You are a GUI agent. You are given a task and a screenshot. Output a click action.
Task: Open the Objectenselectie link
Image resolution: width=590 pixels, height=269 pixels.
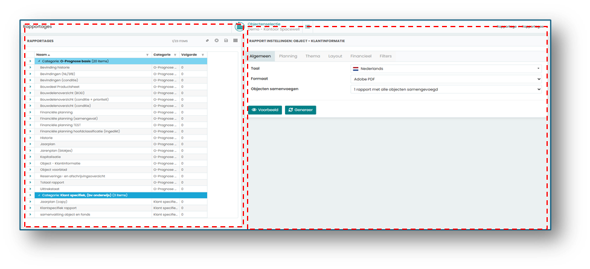pyautogui.click(x=264, y=24)
